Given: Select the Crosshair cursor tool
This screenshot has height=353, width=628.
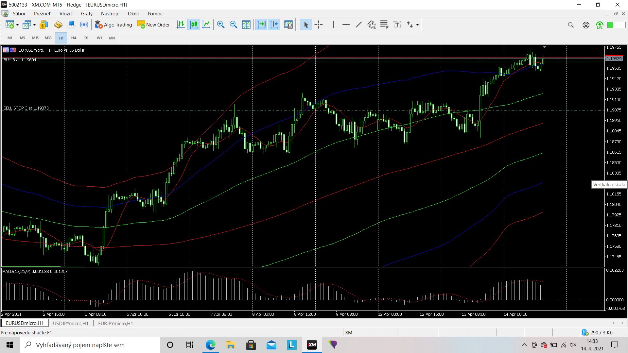Looking at the screenshot, I should point(319,25).
